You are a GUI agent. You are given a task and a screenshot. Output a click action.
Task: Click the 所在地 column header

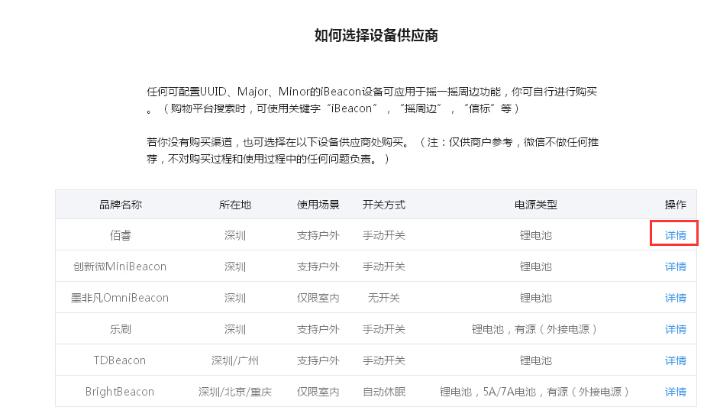coord(234,205)
